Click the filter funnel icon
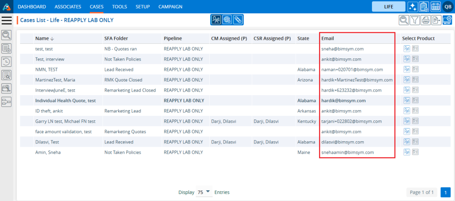Image resolution: width=455 pixels, height=201 pixels. (x=414, y=20)
